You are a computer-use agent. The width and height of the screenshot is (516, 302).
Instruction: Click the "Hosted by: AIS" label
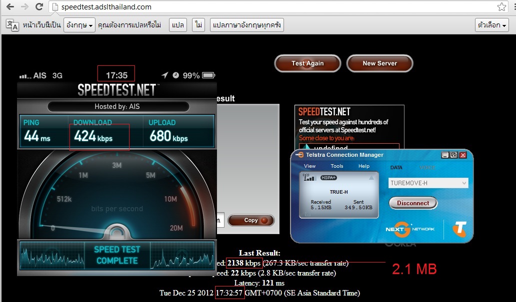(x=117, y=106)
